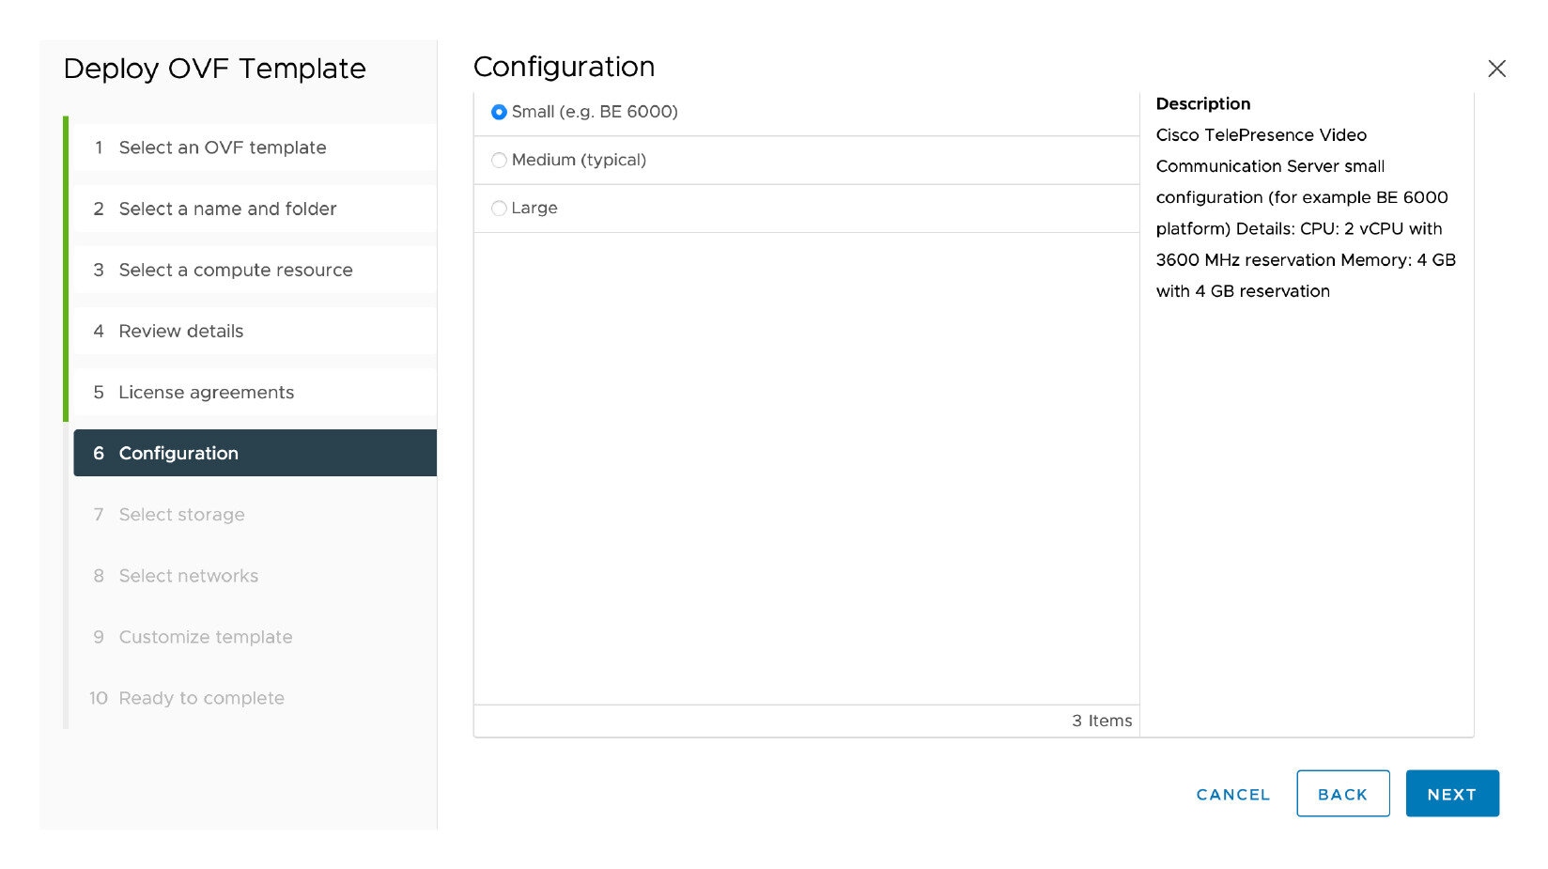Open step 2 Select a name and folder

227,209
